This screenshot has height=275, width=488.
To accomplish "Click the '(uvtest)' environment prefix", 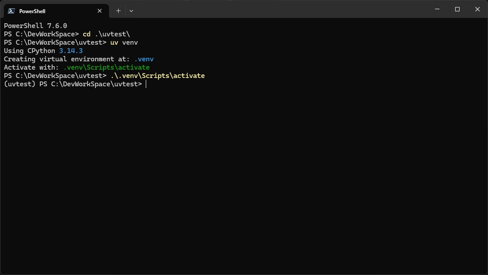I will pos(20,84).
